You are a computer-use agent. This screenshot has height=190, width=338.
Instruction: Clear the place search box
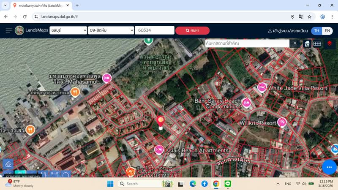pyautogui.click(x=295, y=43)
